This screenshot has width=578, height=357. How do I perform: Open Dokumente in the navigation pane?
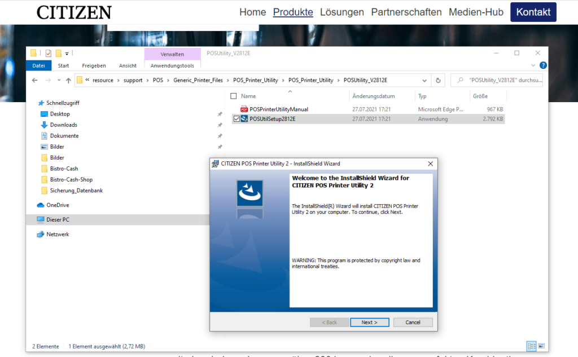tap(64, 136)
